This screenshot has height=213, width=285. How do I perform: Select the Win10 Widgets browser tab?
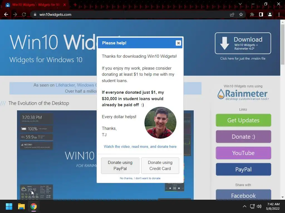click(x=36, y=5)
